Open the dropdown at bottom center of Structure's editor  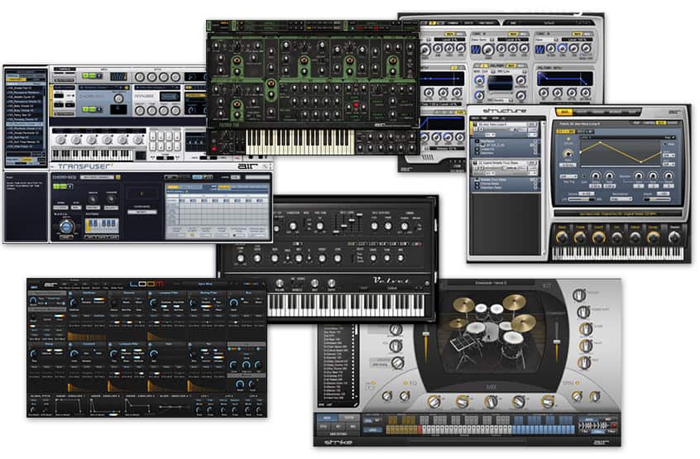point(621,199)
